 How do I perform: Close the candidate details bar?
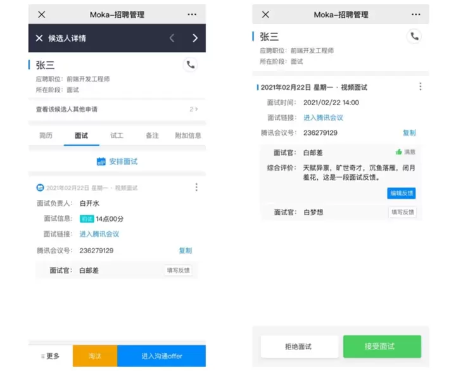[x=39, y=38]
